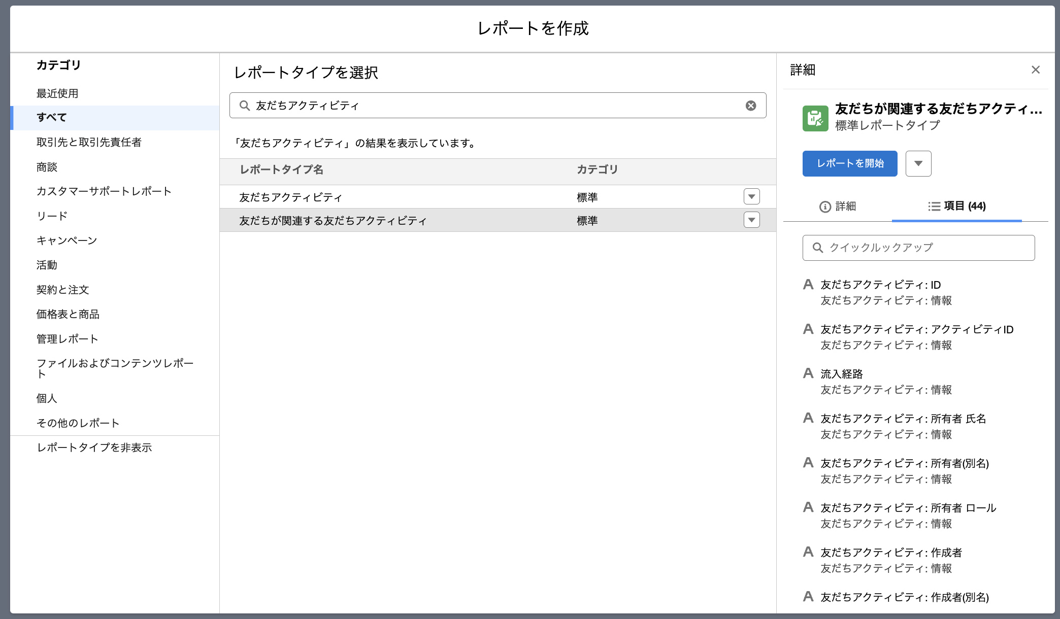
Task: Close the details panel
Action: tap(1036, 70)
